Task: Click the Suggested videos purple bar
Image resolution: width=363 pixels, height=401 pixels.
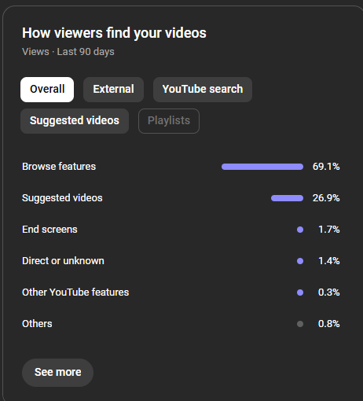Action: pyautogui.click(x=287, y=198)
